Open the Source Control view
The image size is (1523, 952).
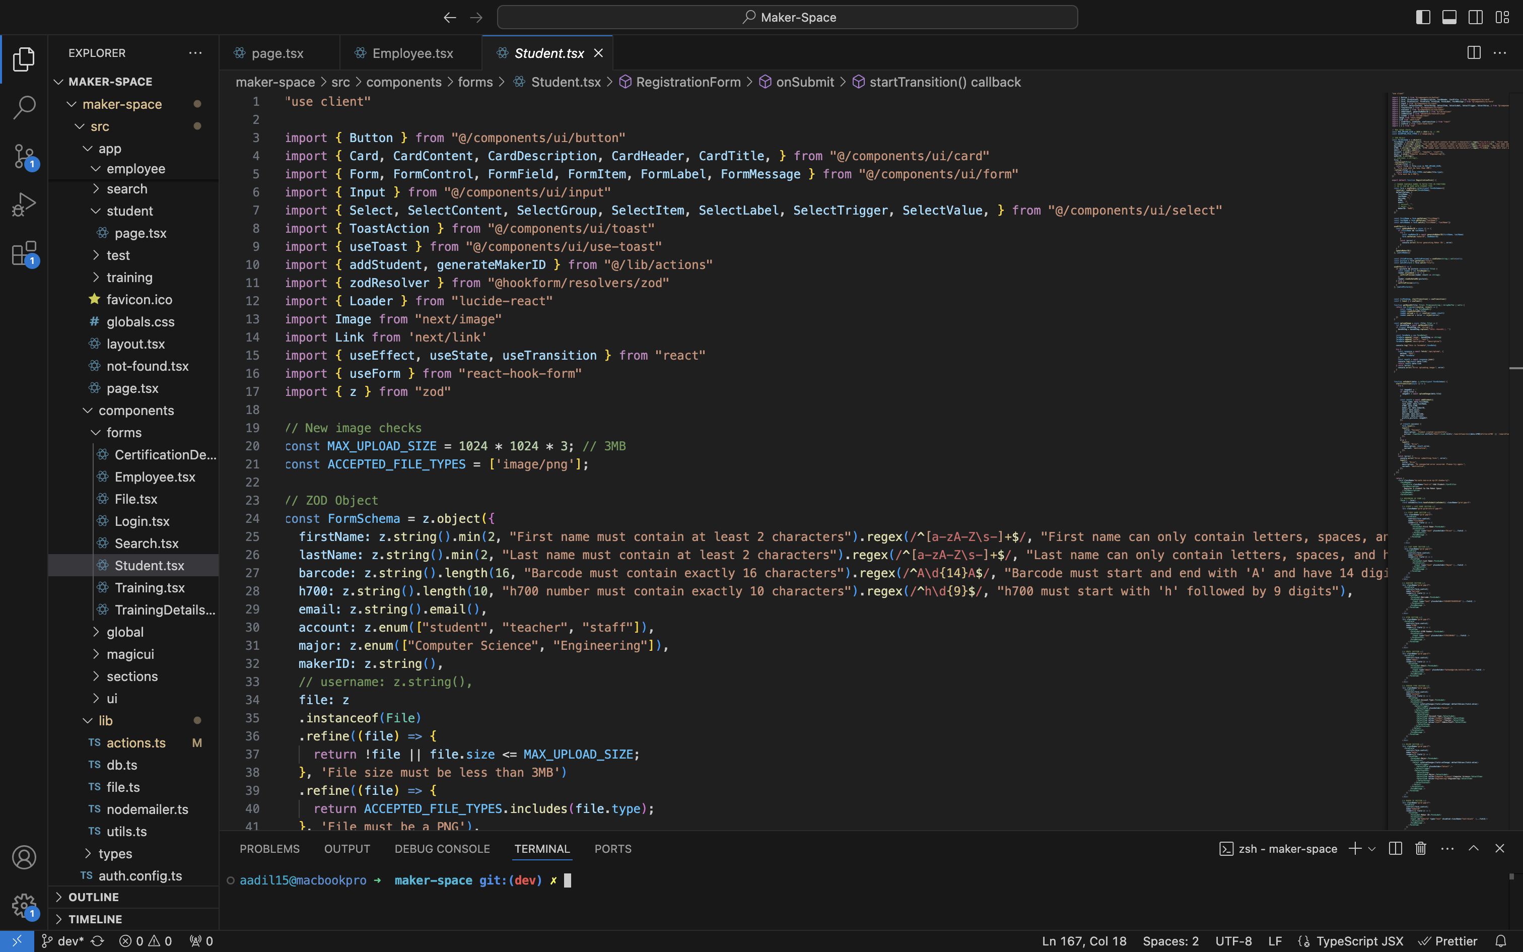[24, 156]
